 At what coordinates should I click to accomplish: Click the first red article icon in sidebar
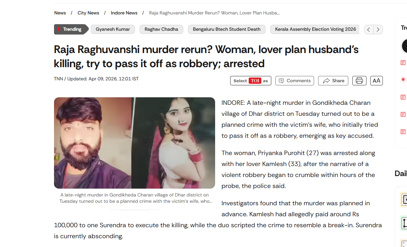(x=403, y=63)
